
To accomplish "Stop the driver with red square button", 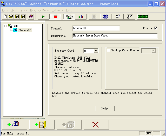I will pos(55,17).
